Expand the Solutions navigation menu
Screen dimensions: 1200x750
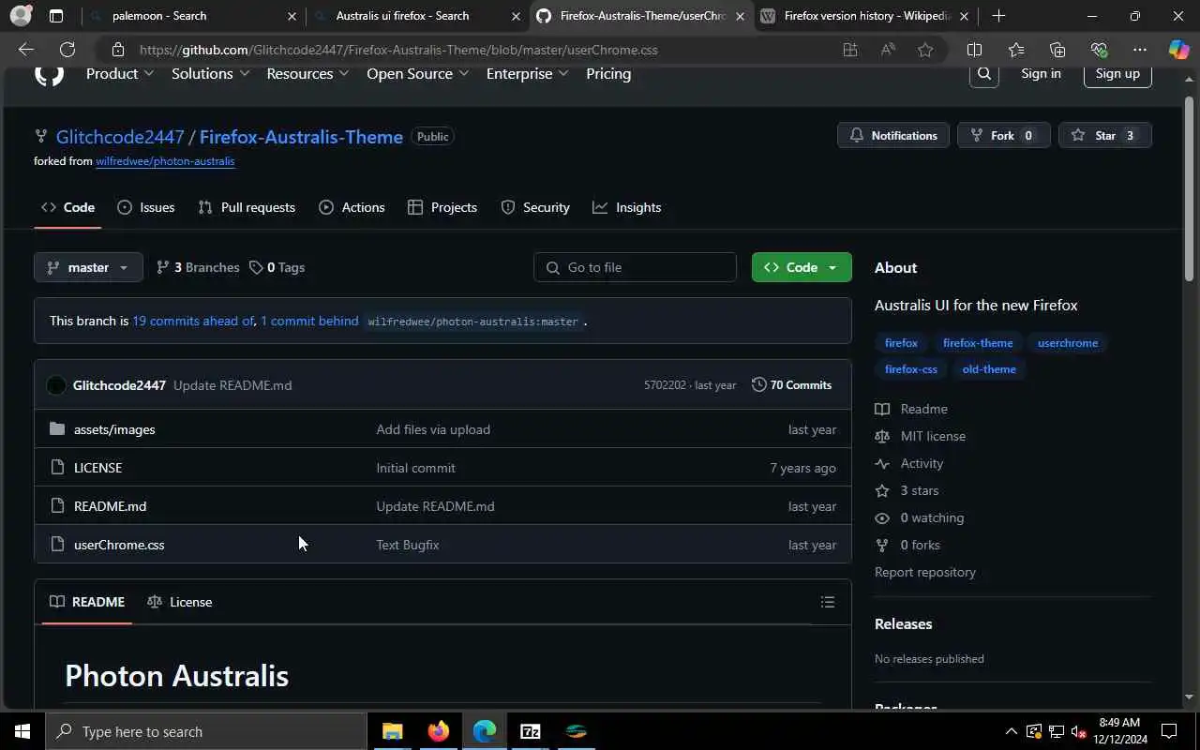pyautogui.click(x=211, y=74)
